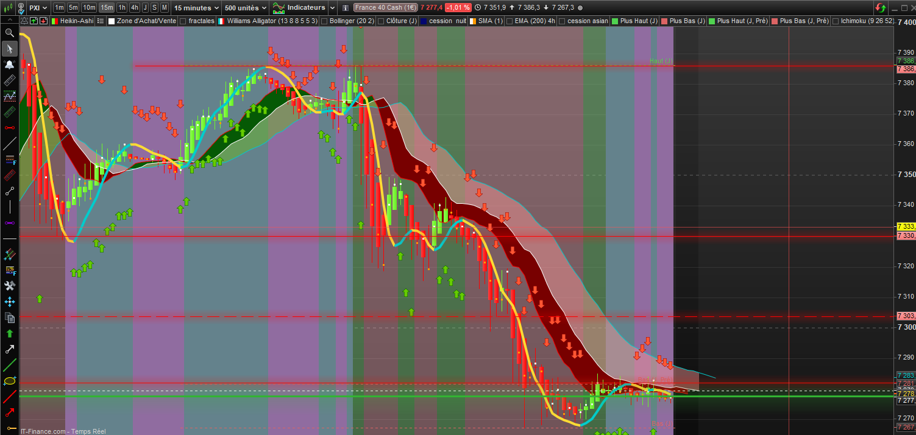Click the bell icon in indicator bar
The width and height of the screenshot is (916, 435).
point(24,21)
